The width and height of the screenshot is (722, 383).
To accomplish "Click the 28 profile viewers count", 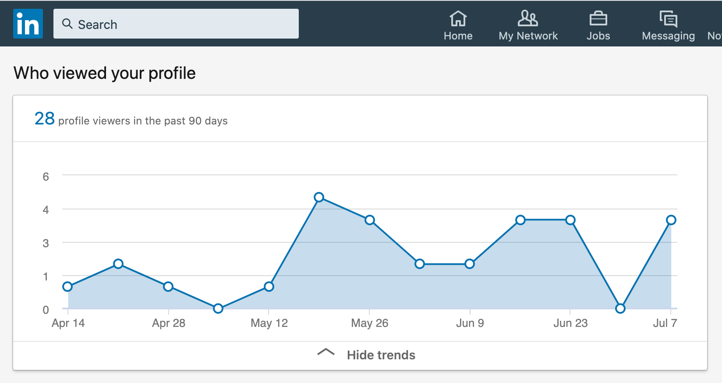I will [45, 118].
